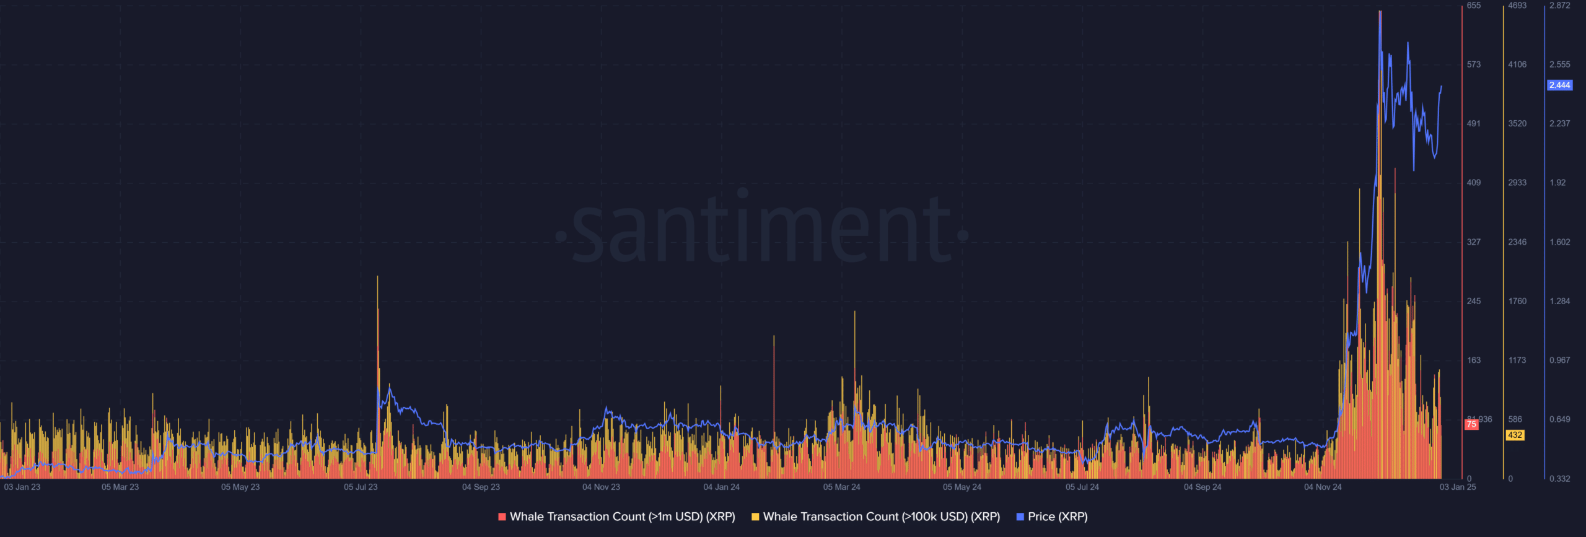Image resolution: width=1586 pixels, height=537 pixels.
Task: Click the 0.332 bottom price axis label
Action: [1559, 478]
